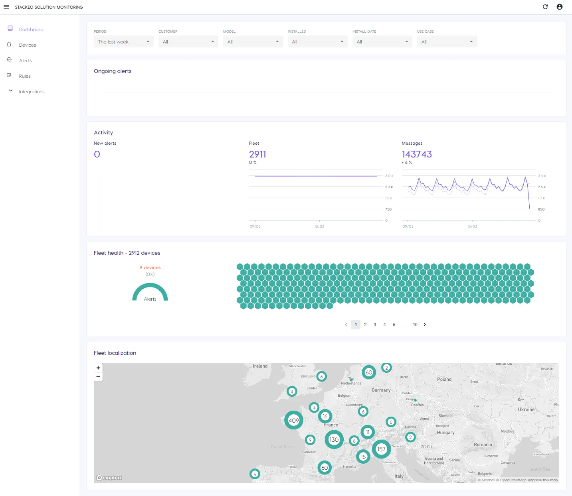Screen dimensions: 572x496
Task: Open the Period dropdown
Action: [x=124, y=41]
